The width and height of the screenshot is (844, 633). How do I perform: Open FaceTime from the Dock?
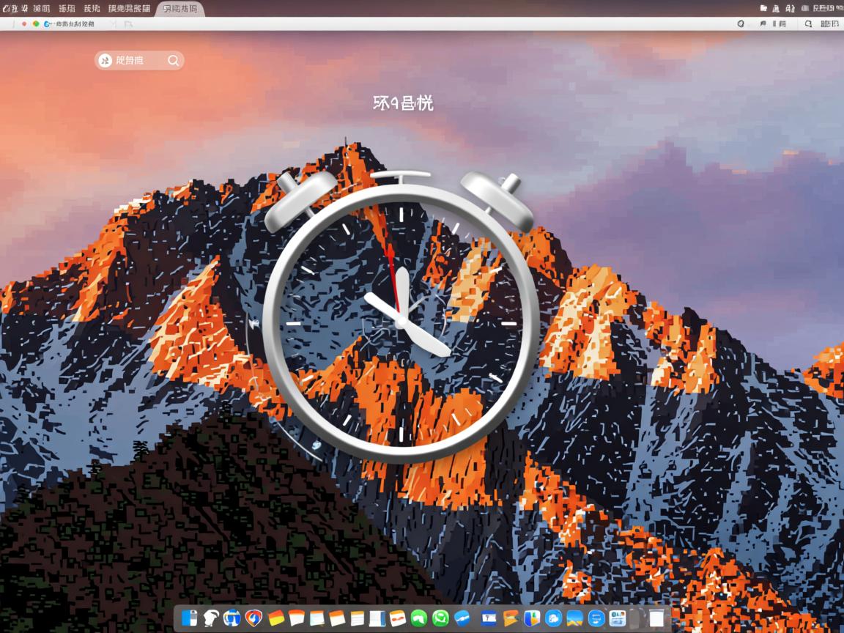click(x=419, y=620)
